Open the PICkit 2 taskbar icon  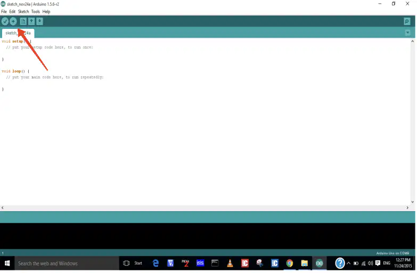point(185,263)
